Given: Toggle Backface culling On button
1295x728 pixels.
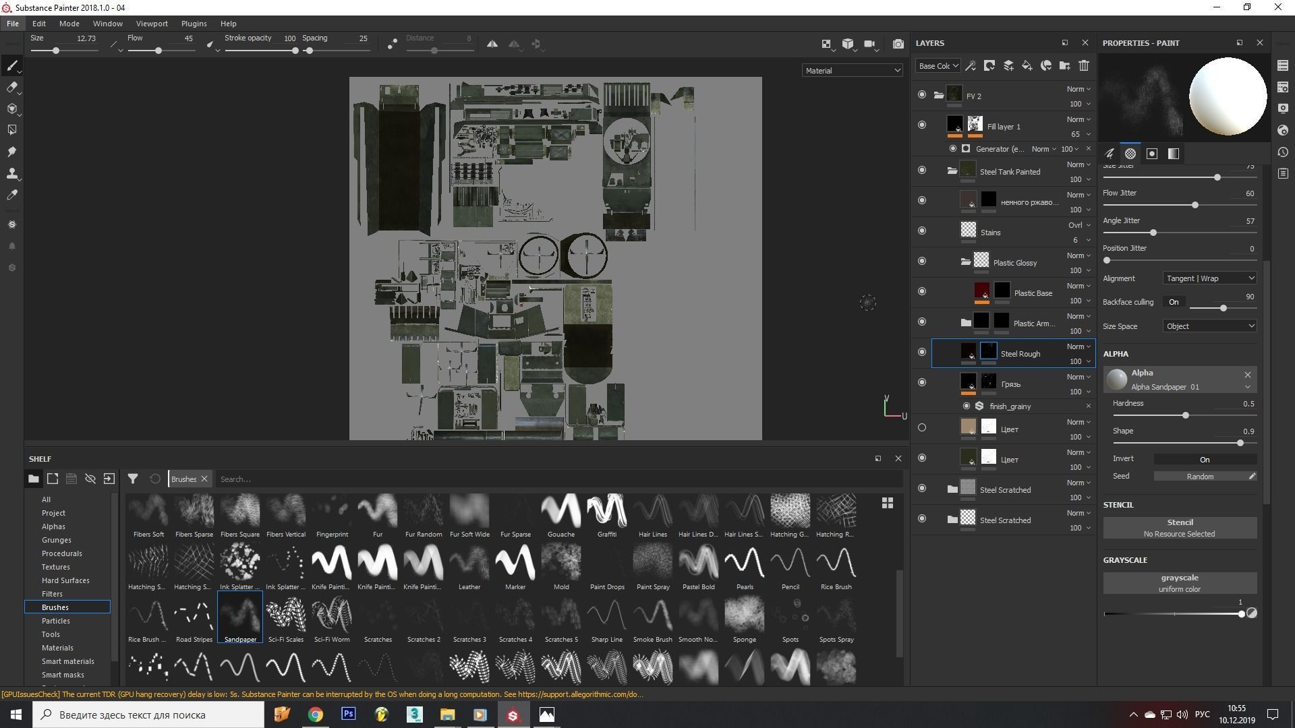Looking at the screenshot, I should coord(1174,302).
